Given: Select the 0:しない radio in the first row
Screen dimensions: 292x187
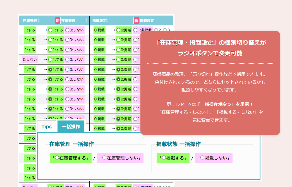Looking at the screenshot, I should pos(67,30).
